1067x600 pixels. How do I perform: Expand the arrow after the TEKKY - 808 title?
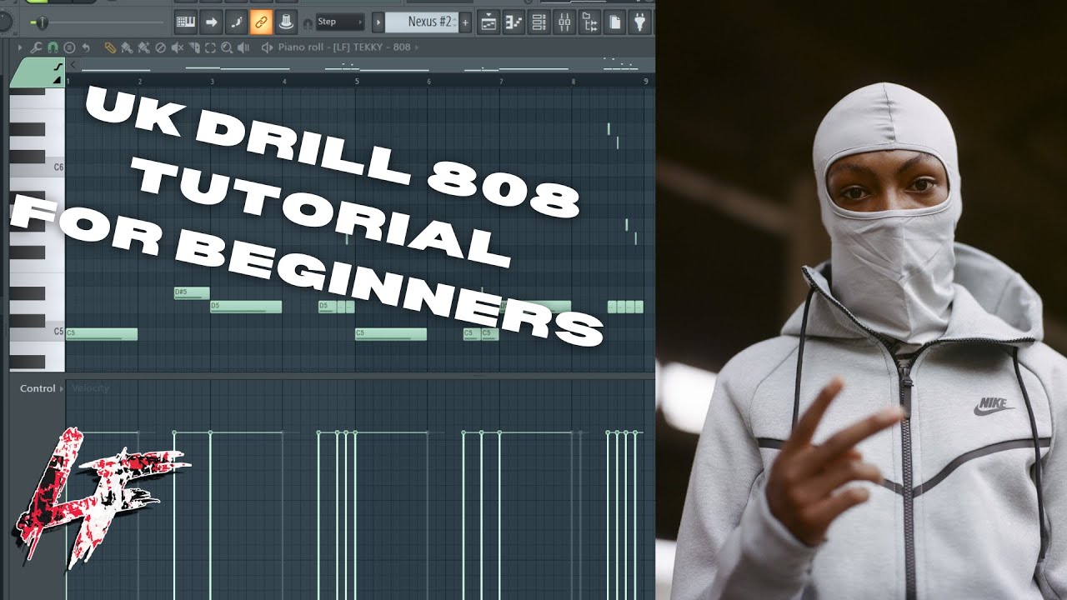[x=418, y=47]
